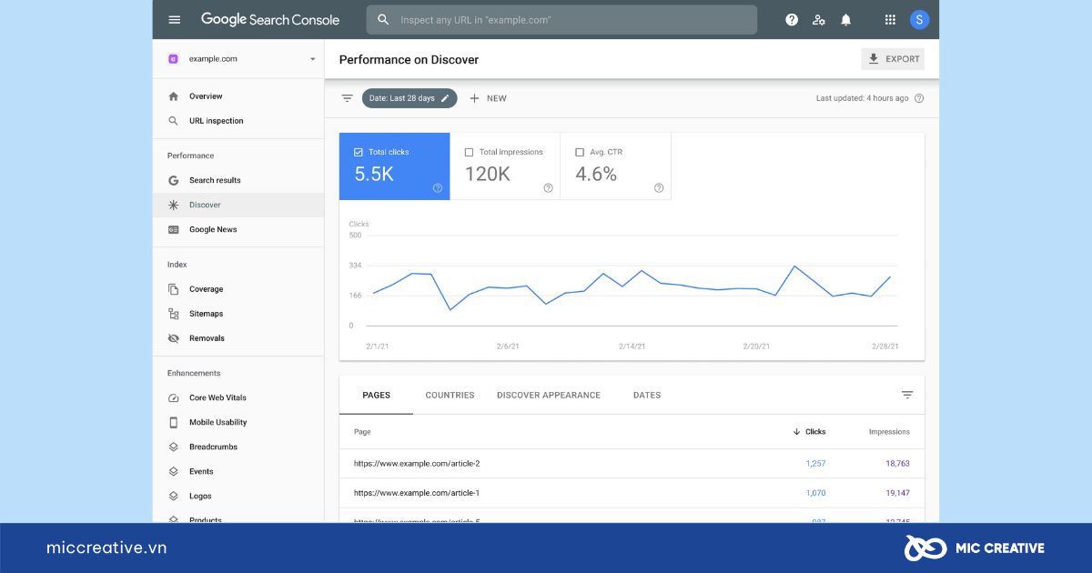Open the account avatar labeled S
The height and width of the screenshot is (573, 1092).
click(x=919, y=19)
